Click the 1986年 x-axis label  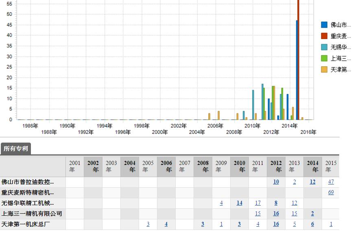point(30,126)
